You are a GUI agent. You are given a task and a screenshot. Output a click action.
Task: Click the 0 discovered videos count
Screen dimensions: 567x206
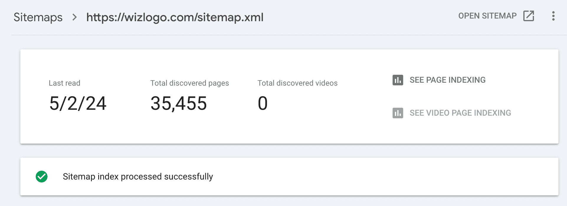(263, 104)
